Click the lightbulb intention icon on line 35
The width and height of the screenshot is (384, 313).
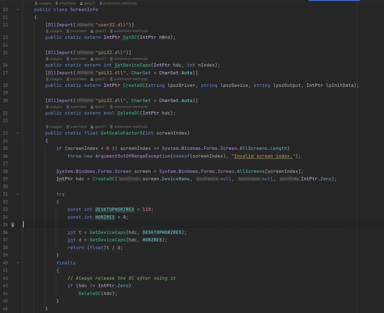click(x=13, y=224)
